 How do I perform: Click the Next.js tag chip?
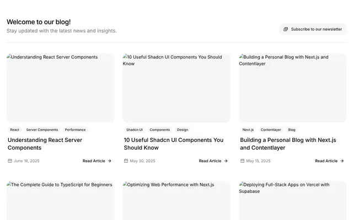pyautogui.click(x=248, y=130)
